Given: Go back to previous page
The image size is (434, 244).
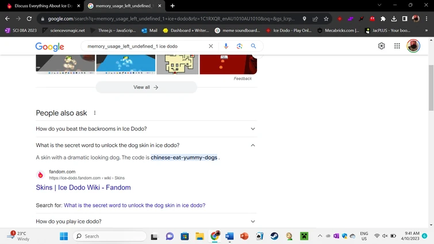Looking at the screenshot, I should click(x=7, y=19).
